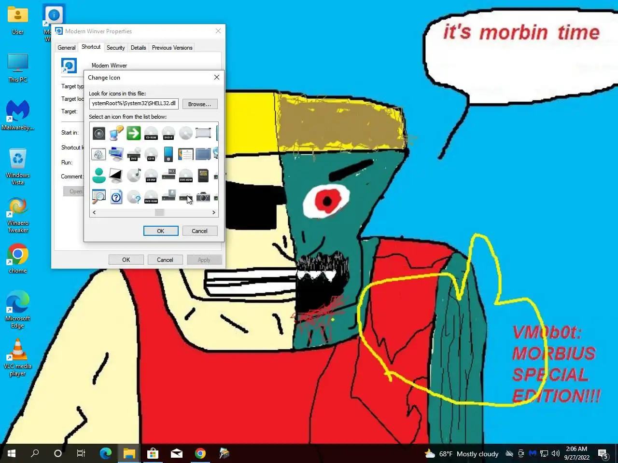The height and width of the screenshot is (463, 618).
Task: Select VLC media player desktop shortcut
Action: [x=18, y=357]
